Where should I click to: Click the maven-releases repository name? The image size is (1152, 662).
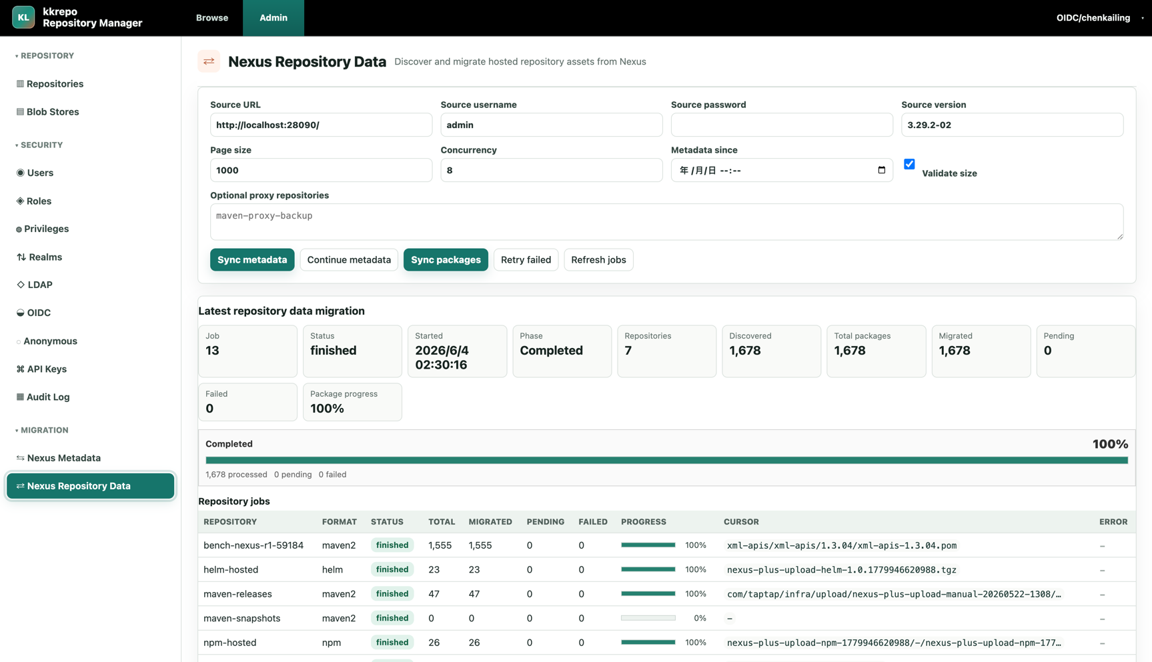click(237, 594)
